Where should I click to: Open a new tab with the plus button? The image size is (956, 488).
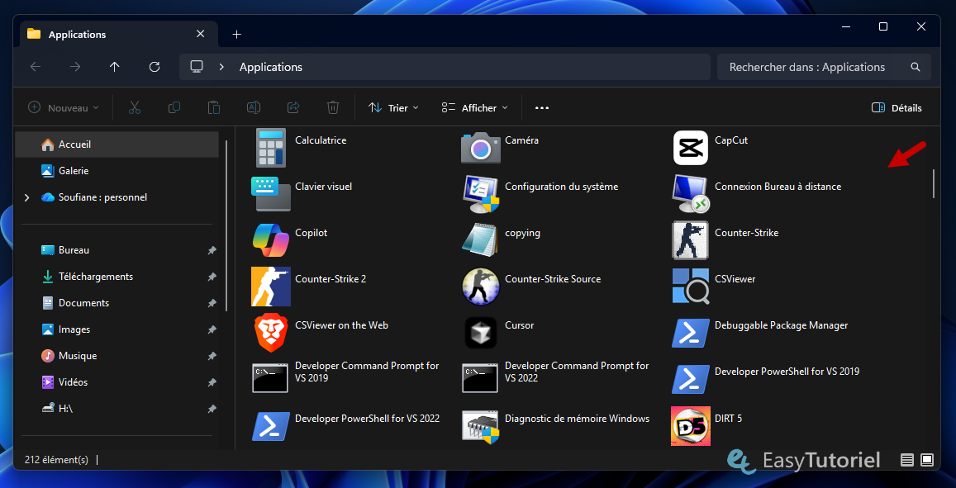(x=236, y=34)
